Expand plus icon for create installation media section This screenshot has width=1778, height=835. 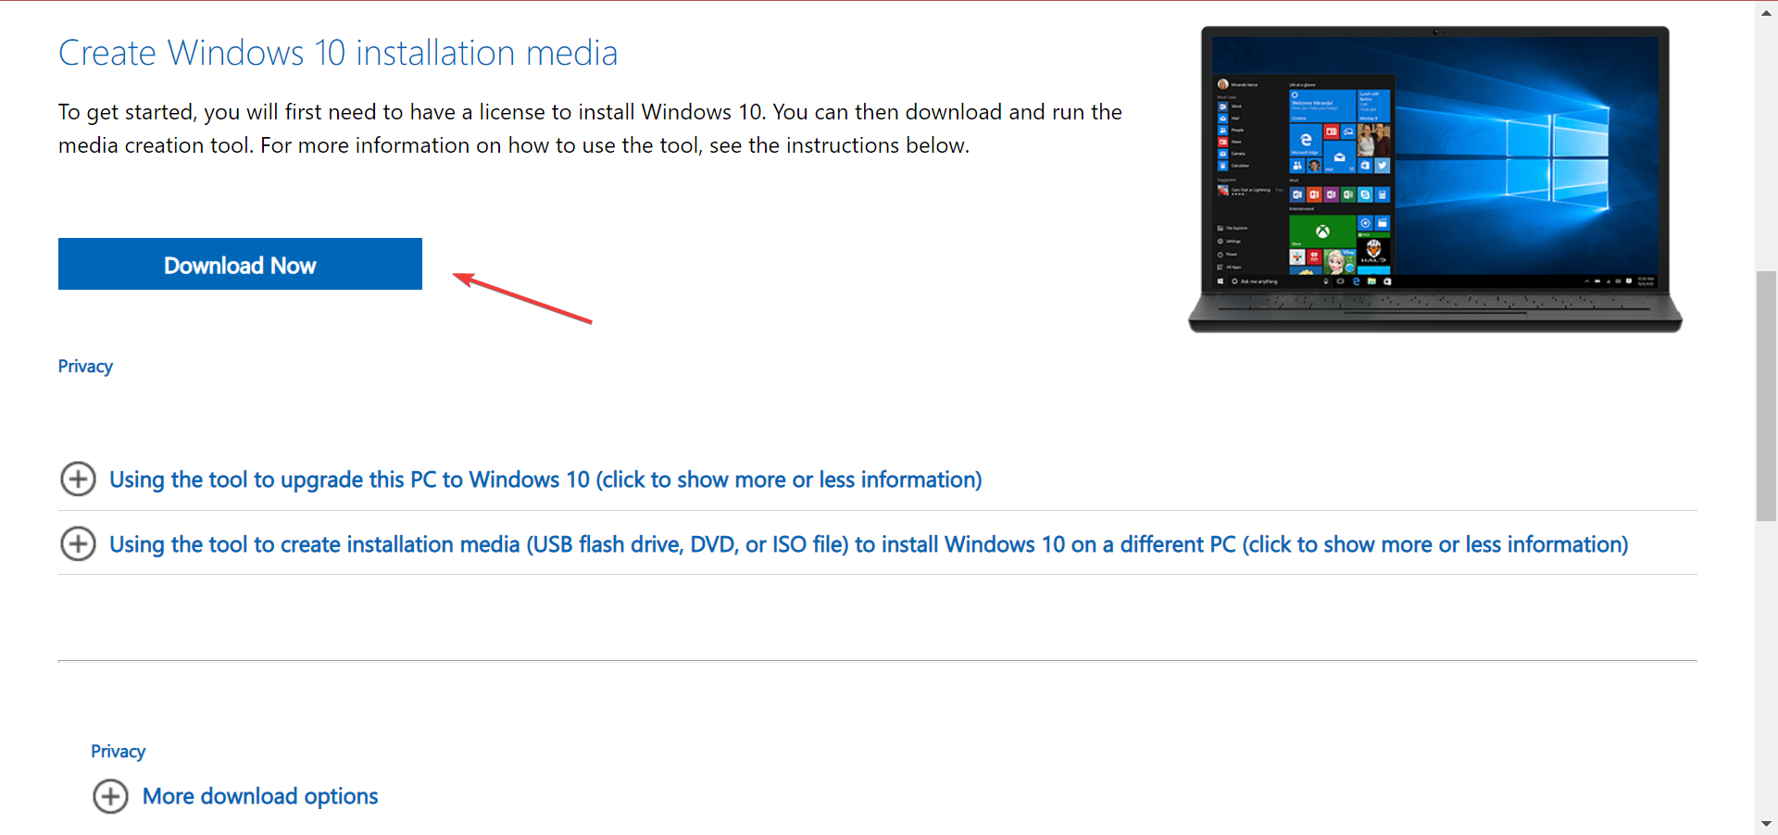coord(78,543)
